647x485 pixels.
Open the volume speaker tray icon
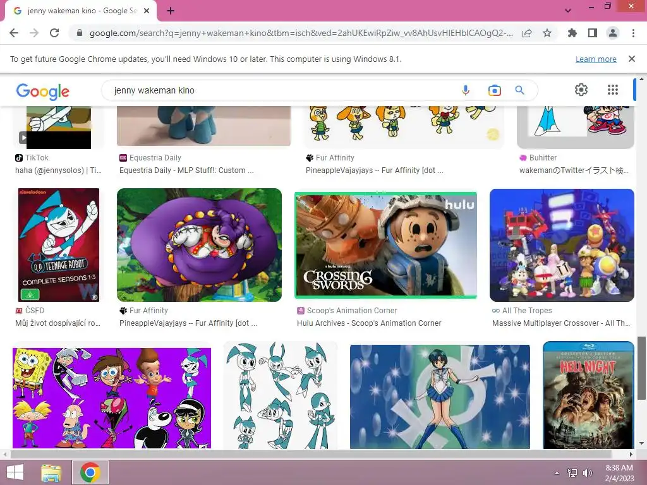point(587,472)
